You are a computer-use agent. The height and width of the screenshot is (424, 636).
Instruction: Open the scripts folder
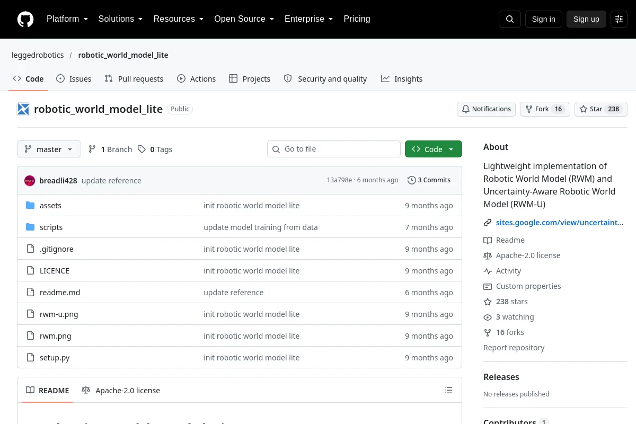(51, 227)
